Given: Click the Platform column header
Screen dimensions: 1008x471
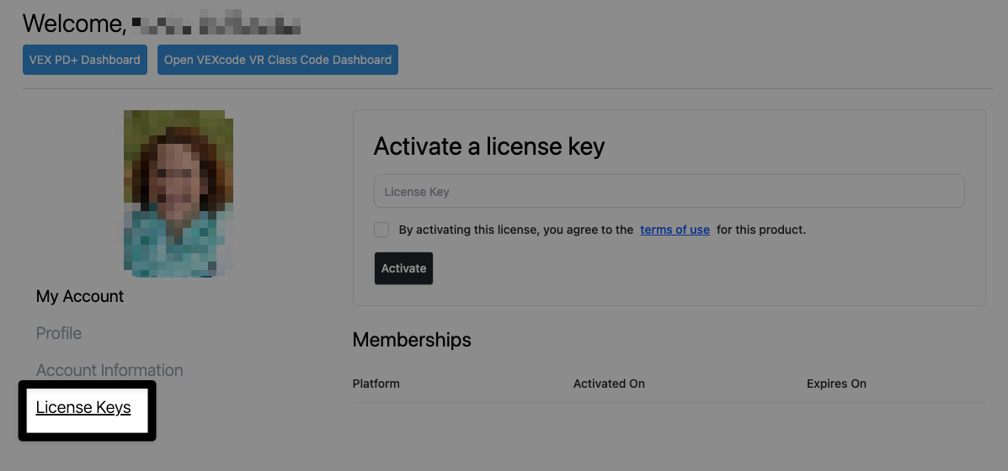Looking at the screenshot, I should point(376,384).
